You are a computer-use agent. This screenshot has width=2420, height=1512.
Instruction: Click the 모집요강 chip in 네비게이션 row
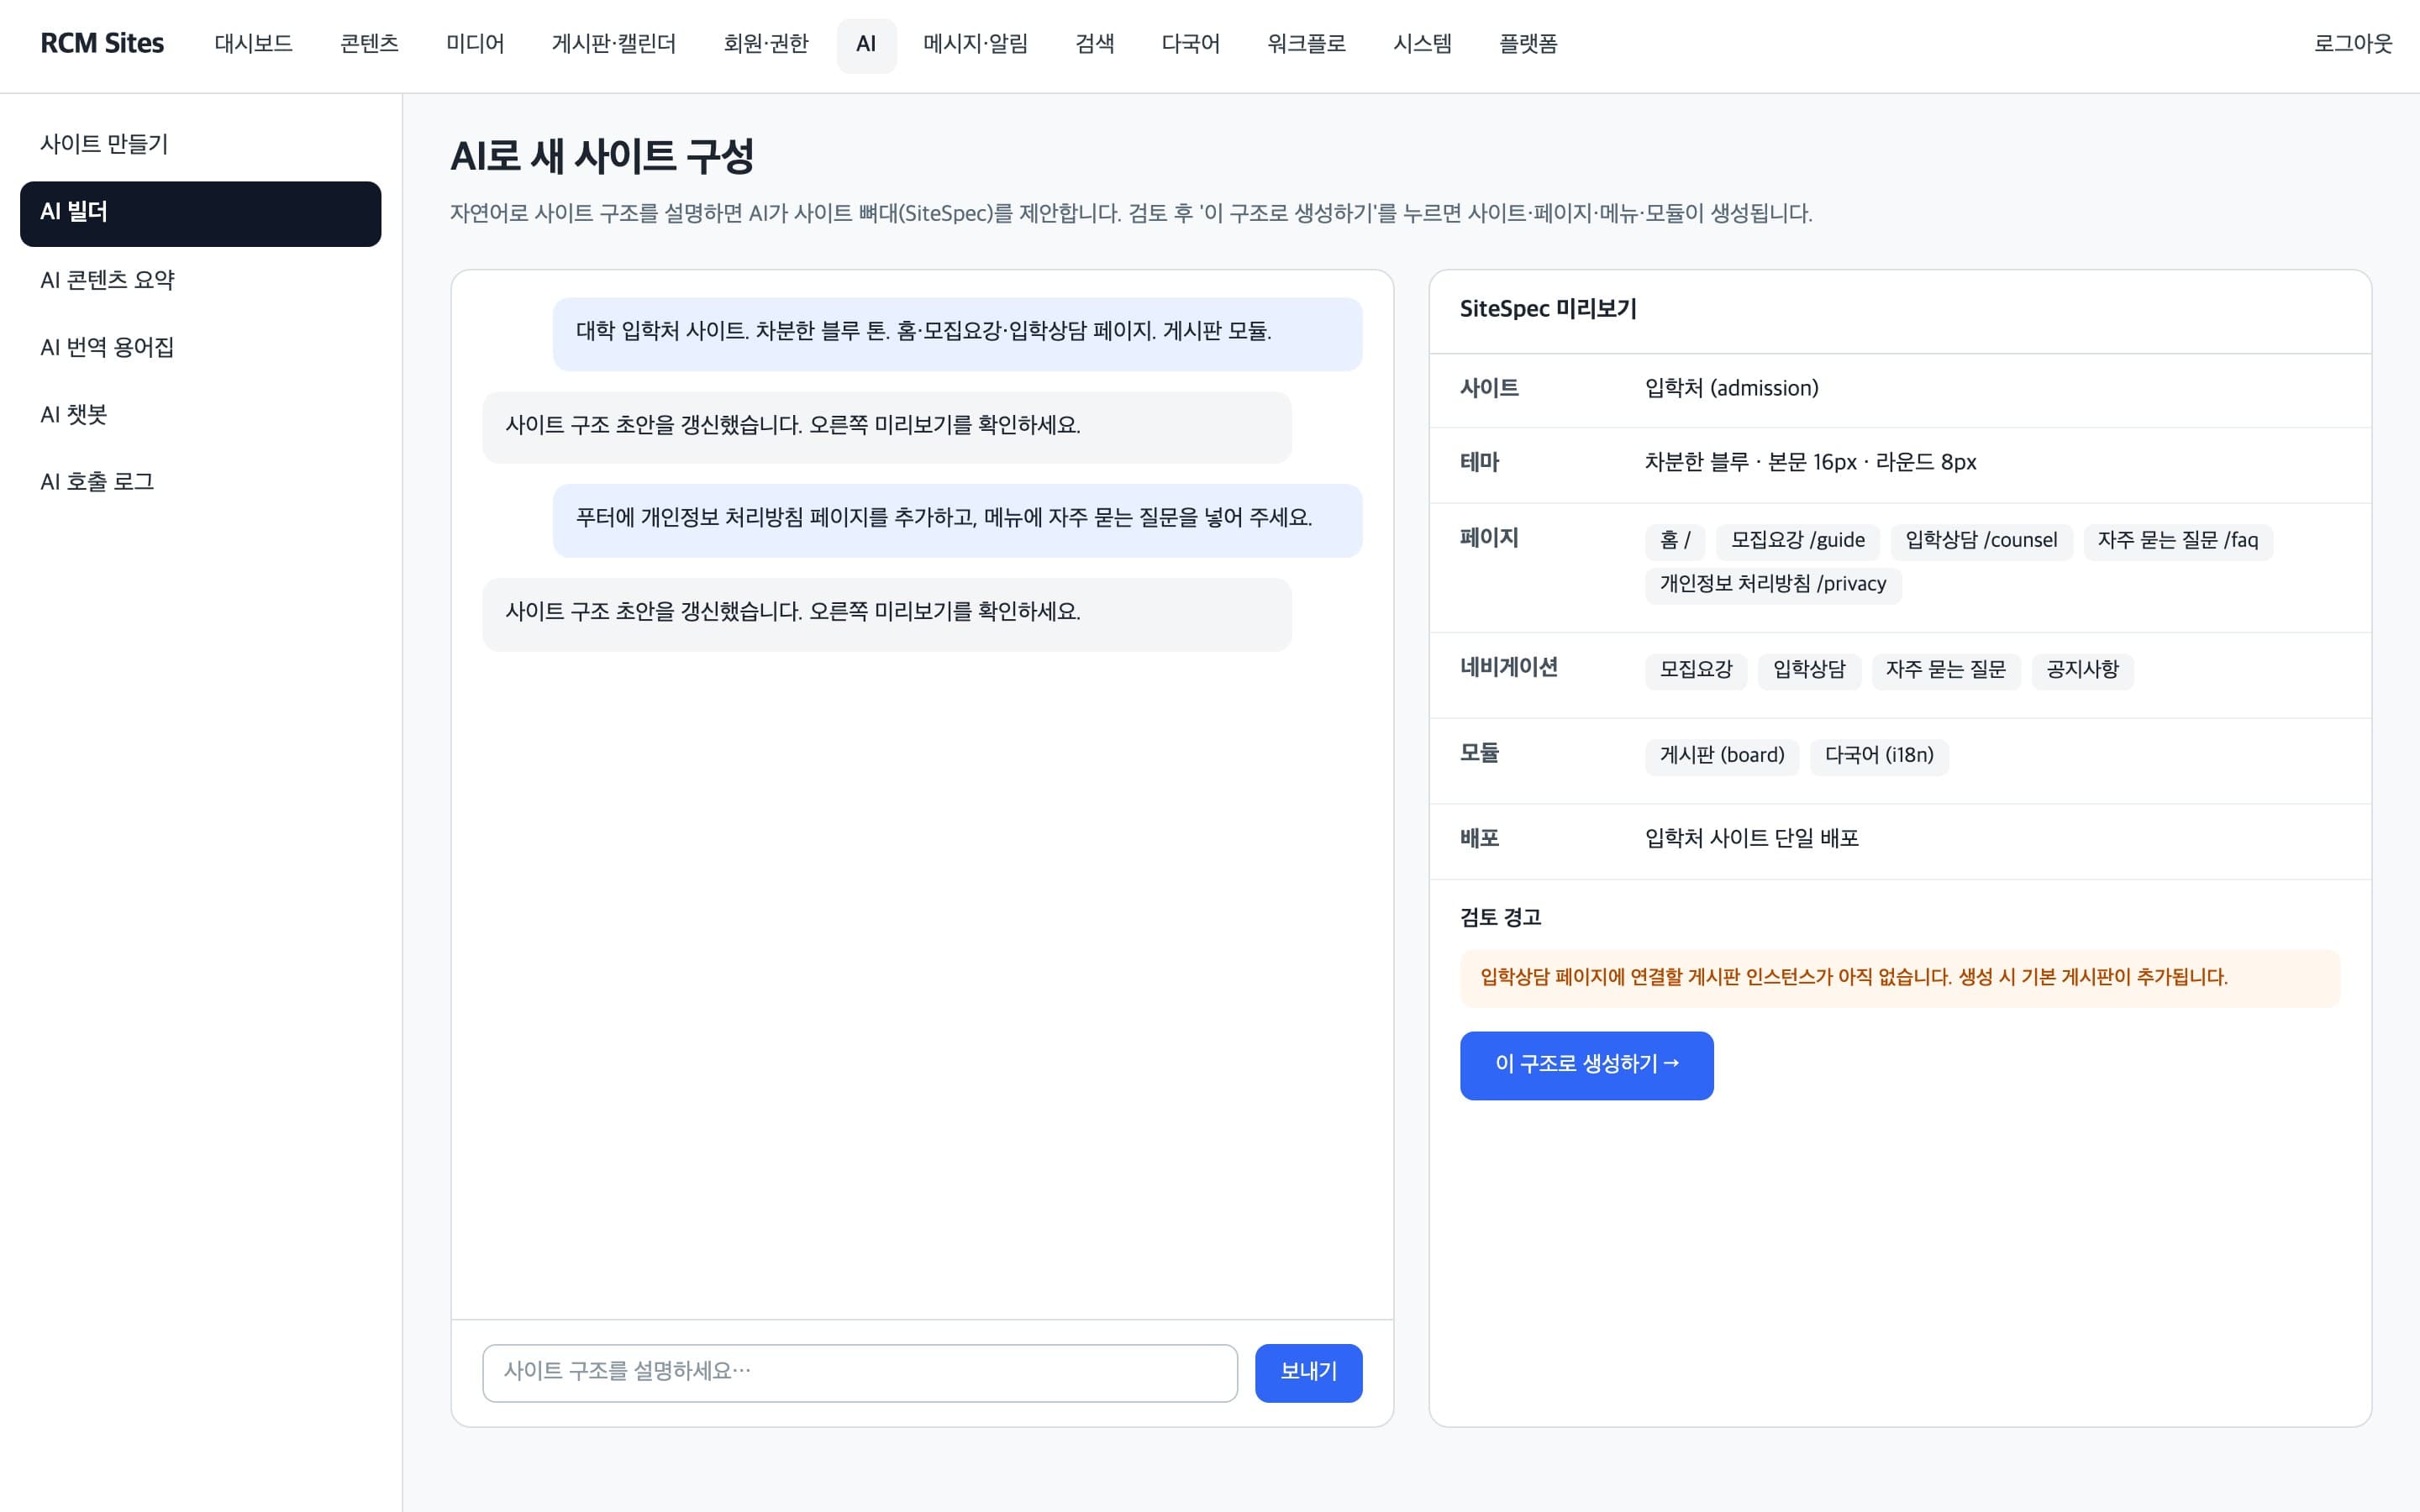pos(1695,670)
